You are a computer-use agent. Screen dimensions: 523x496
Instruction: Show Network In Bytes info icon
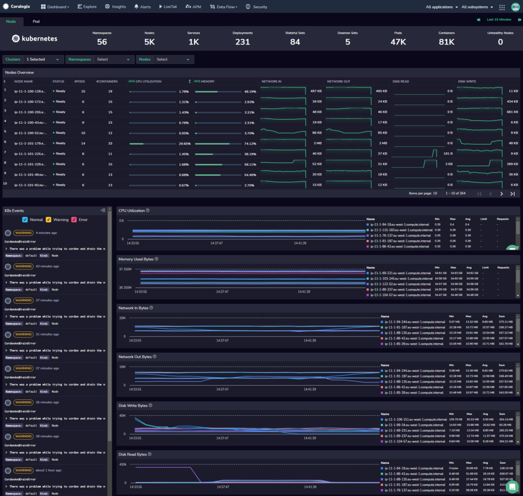coord(151,308)
